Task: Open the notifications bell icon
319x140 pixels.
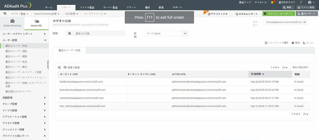Action: coord(272,2)
